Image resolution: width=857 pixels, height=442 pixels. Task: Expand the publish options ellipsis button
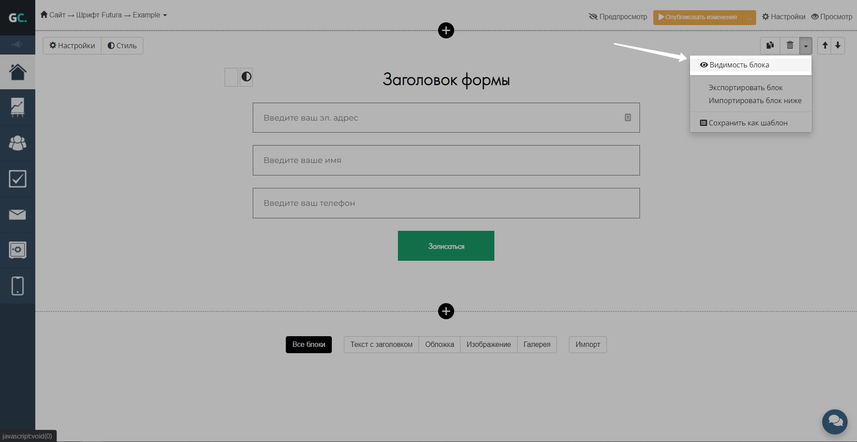[749, 17]
